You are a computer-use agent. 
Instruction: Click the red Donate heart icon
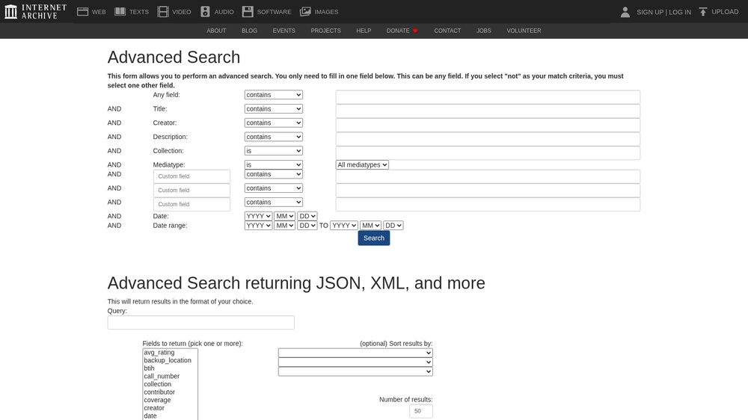(x=415, y=31)
